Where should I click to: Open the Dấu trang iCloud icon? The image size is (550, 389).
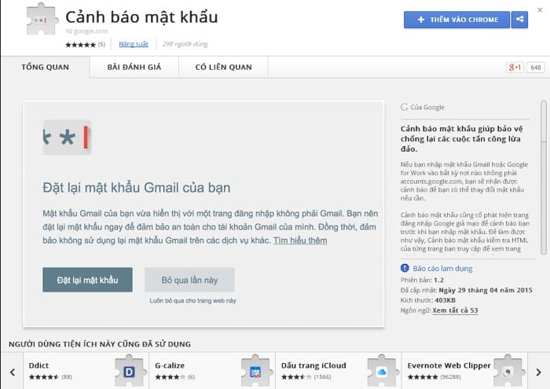pyautogui.click(x=380, y=371)
